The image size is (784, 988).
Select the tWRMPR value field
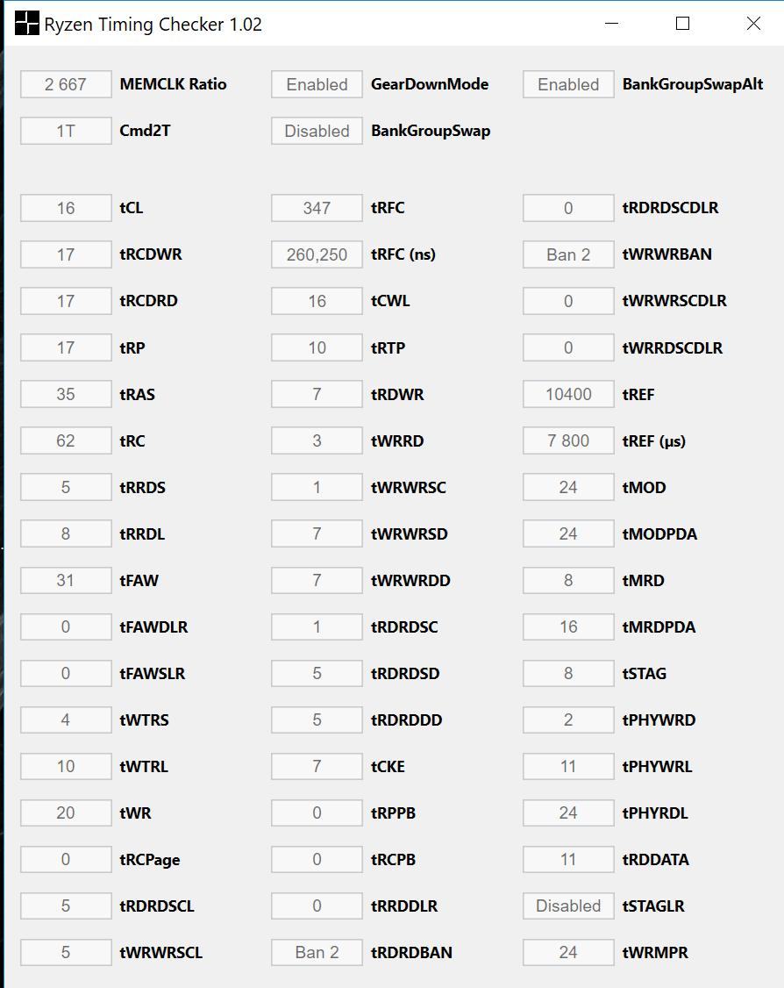tap(568, 952)
